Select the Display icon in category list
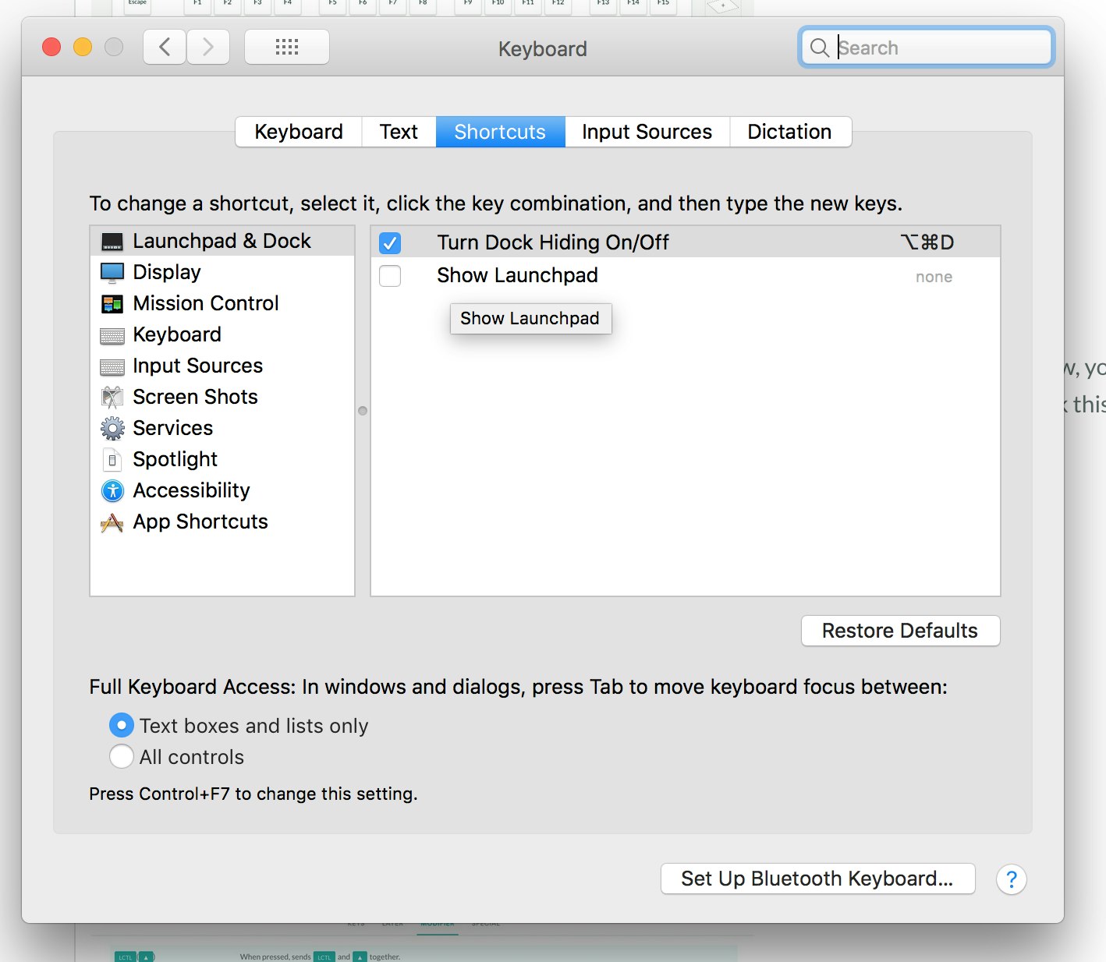 point(112,273)
